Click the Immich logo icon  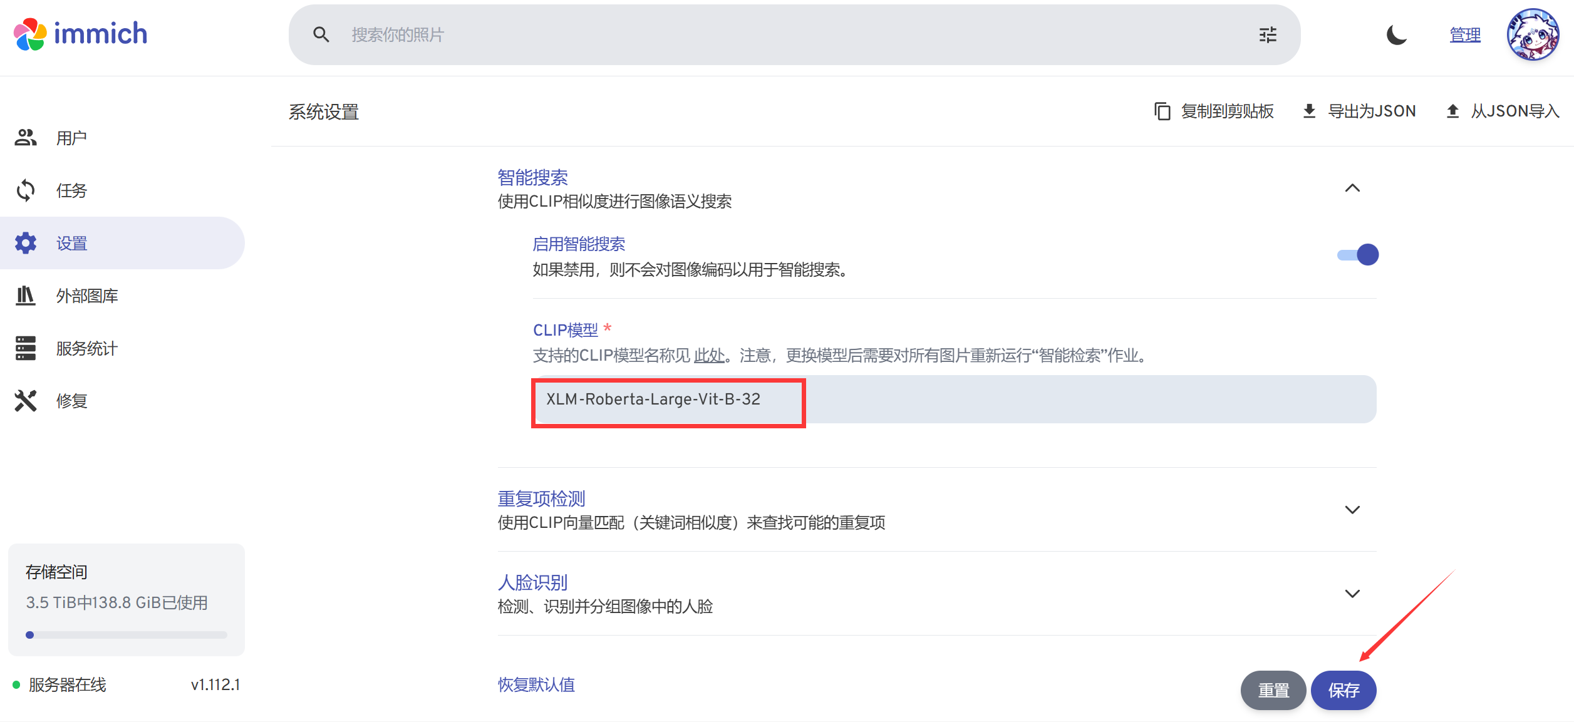coord(30,34)
